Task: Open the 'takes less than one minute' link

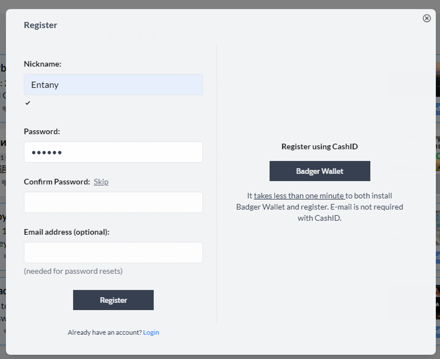Action: click(299, 196)
